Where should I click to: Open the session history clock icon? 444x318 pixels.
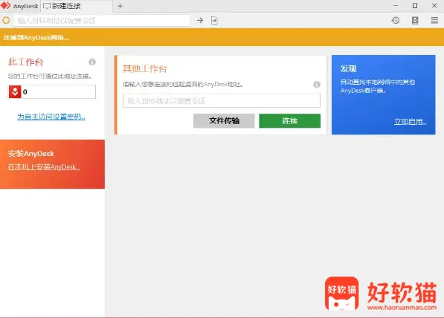[x=396, y=20]
